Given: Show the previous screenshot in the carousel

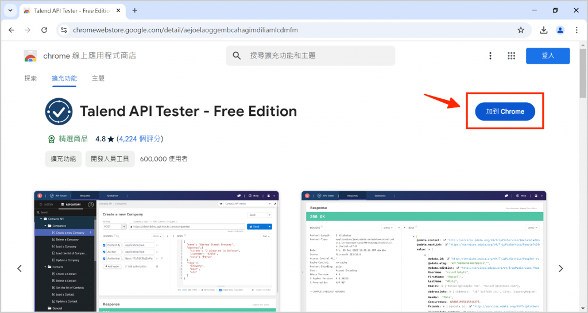Looking at the screenshot, I should click(20, 268).
